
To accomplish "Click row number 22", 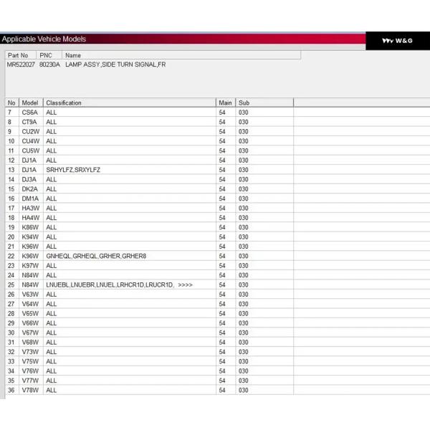I will pos(11,256).
